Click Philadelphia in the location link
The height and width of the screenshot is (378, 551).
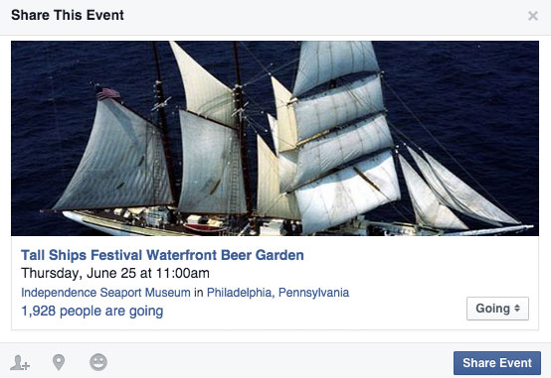241,293
